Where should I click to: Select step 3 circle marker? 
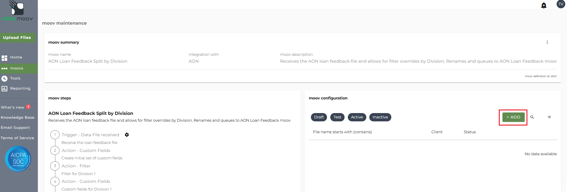(x=55, y=166)
